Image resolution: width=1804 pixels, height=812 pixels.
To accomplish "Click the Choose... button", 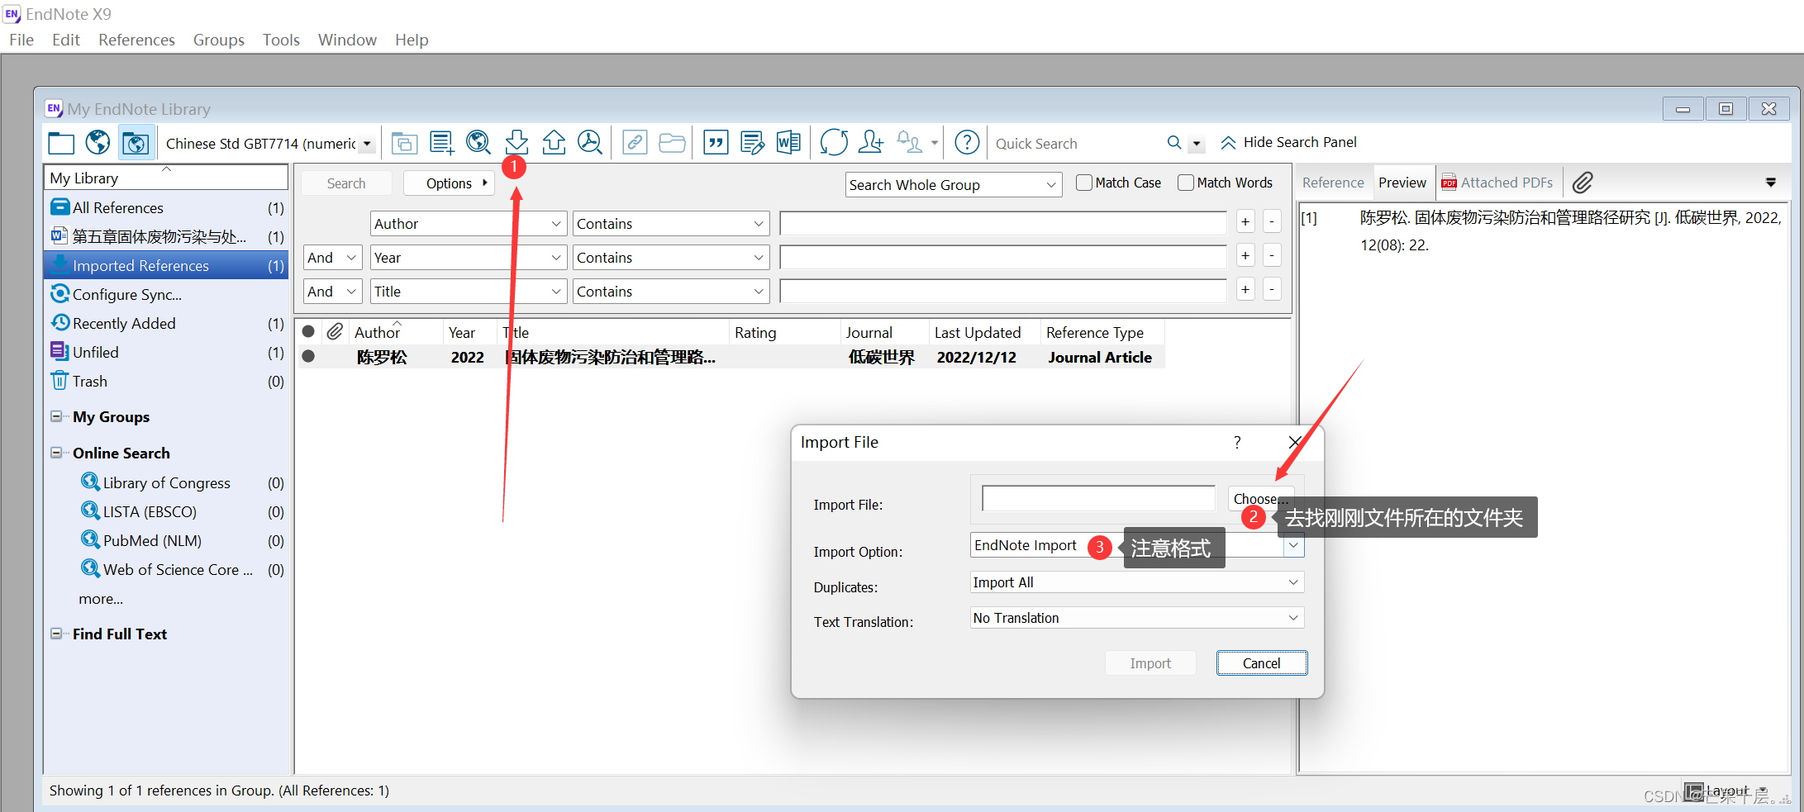I will pos(1260,498).
